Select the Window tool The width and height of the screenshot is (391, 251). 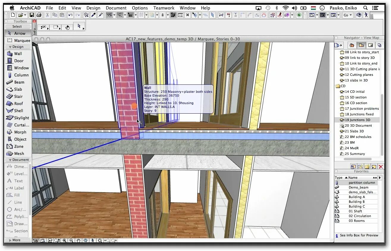coord(18,68)
